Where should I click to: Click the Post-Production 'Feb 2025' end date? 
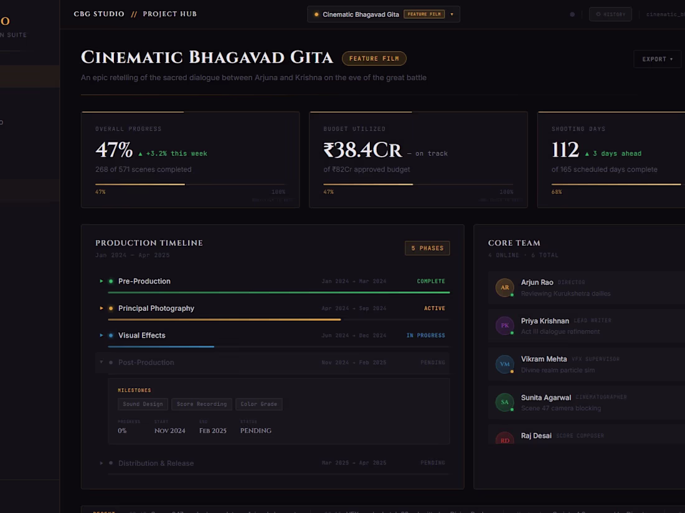213,430
